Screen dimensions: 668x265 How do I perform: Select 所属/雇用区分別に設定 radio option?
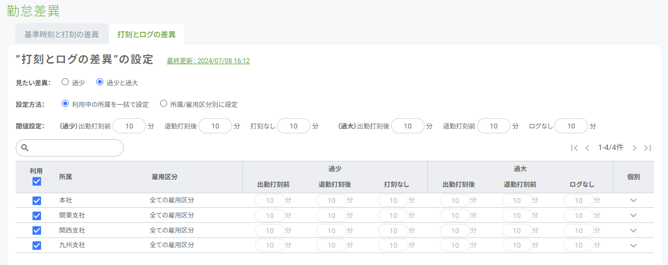163,104
